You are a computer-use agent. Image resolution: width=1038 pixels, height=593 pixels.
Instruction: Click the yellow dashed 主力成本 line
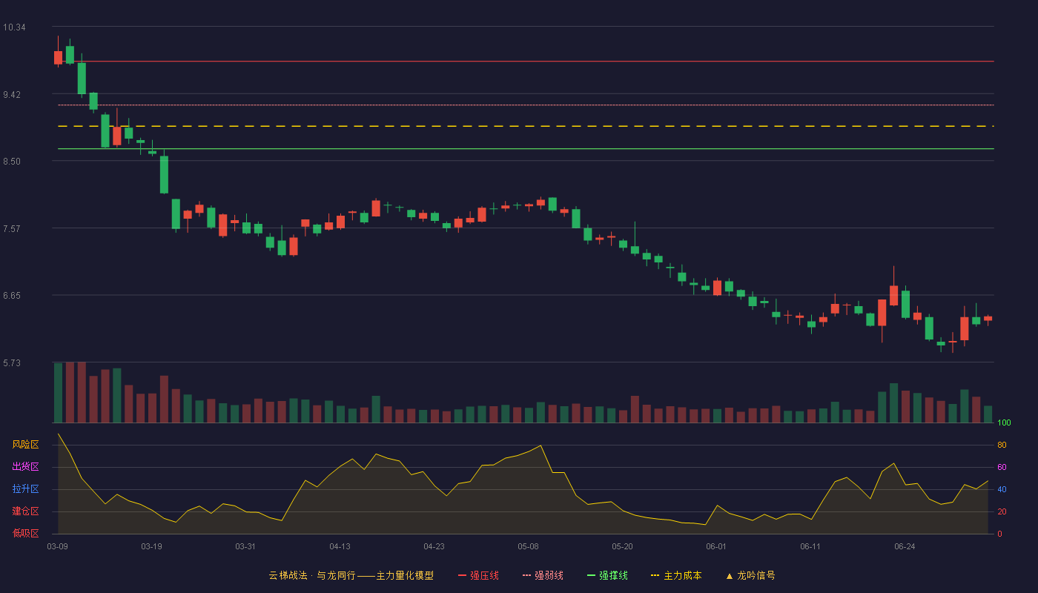click(x=526, y=127)
